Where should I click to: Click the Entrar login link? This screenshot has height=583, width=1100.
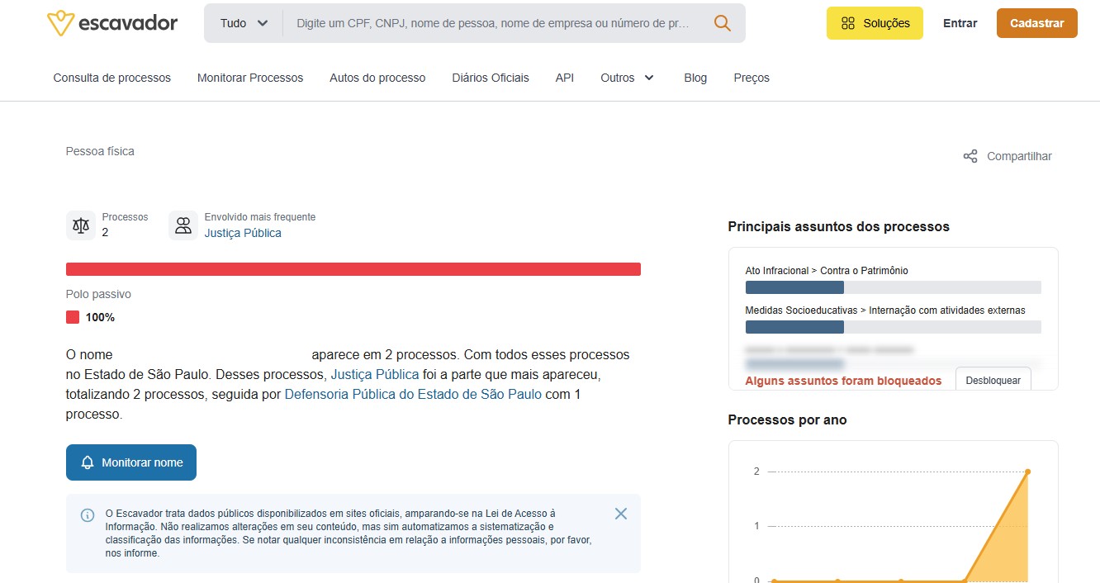[960, 23]
